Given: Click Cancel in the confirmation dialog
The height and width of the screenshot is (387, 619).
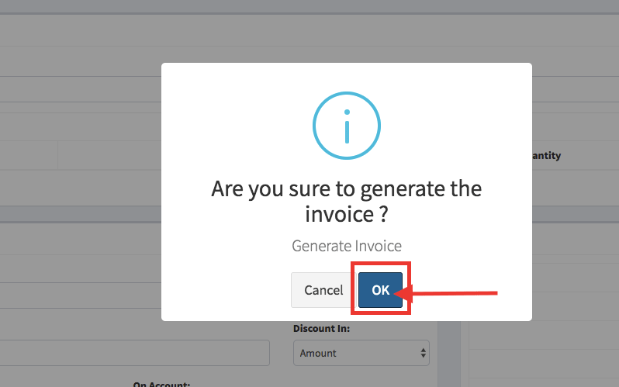Looking at the screenshot, I should click(x=323, y=290).
